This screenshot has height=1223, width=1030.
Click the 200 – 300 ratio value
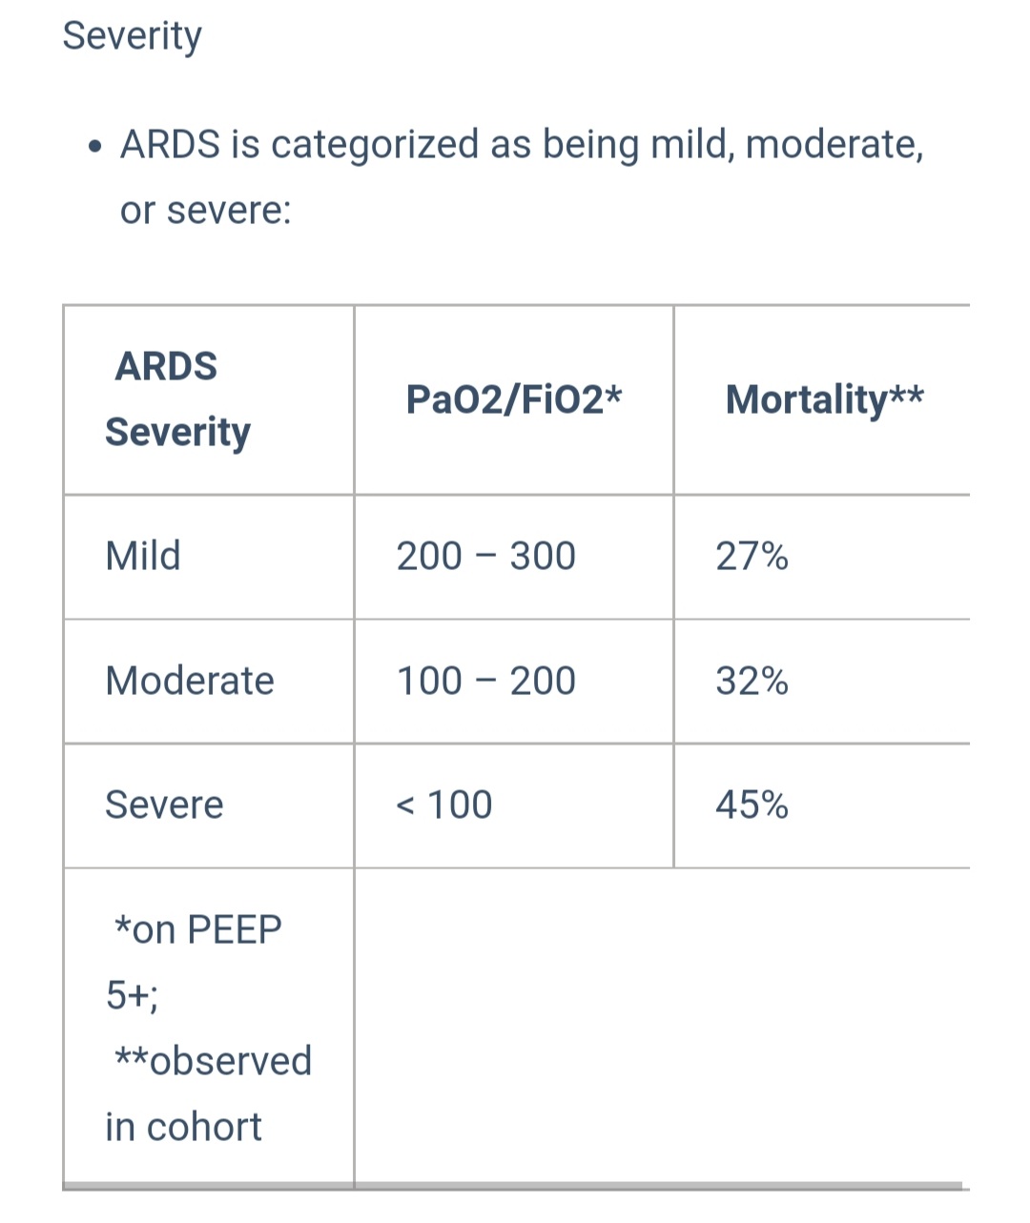click(x=485, y=556)
